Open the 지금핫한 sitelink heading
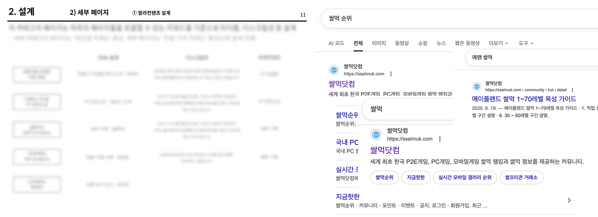This screenshot has height=217, width=598. (348, 196)
